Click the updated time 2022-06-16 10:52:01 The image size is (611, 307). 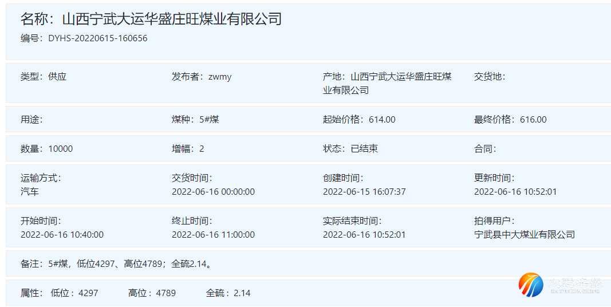pyautogui.click(x=515, y=191)
